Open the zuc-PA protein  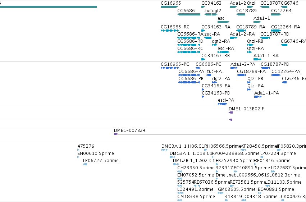(214, 72)
